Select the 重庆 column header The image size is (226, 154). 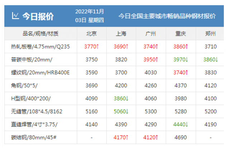click(x=180, y=34)
